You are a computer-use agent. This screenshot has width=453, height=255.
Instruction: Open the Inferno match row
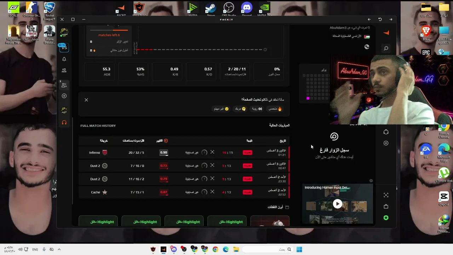[x=184, y=152]
